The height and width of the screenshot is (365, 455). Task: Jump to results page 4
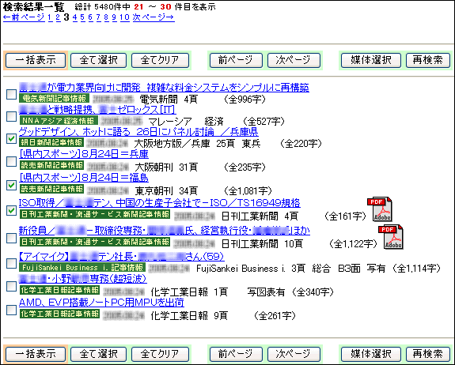[x=75, y=17]
